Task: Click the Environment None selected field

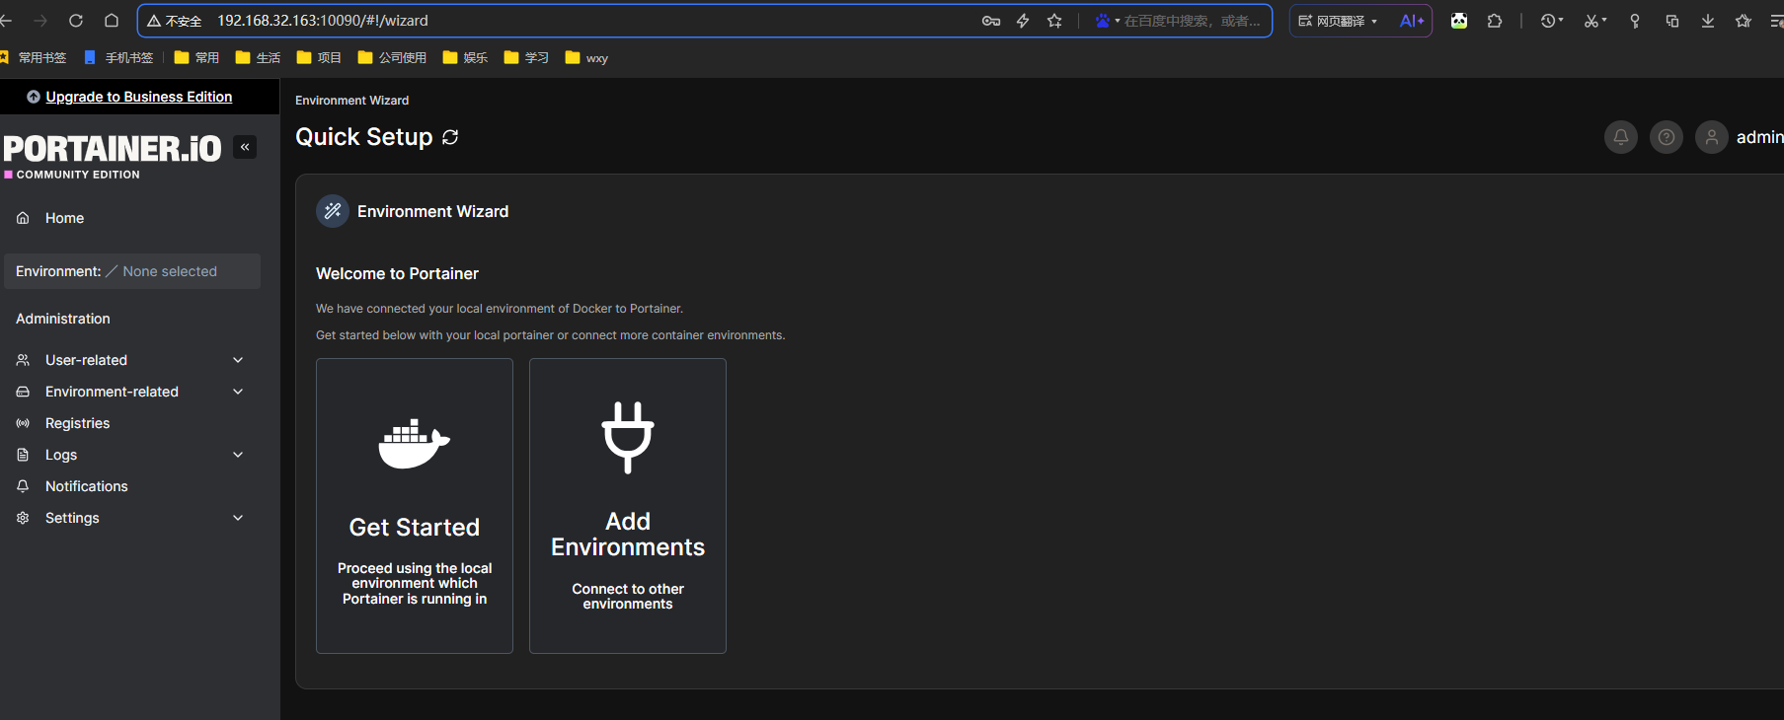Action: tap(132, 271)
